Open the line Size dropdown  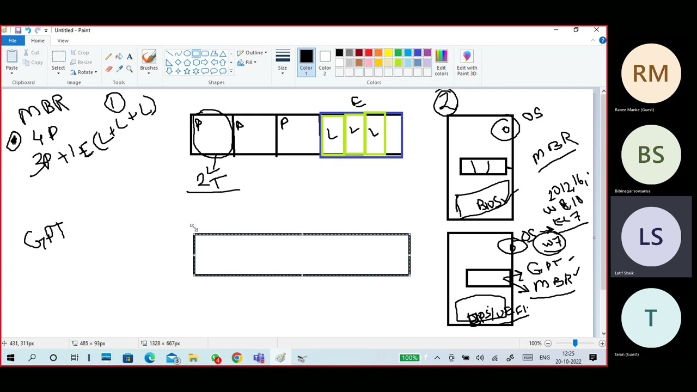[282, 73]
